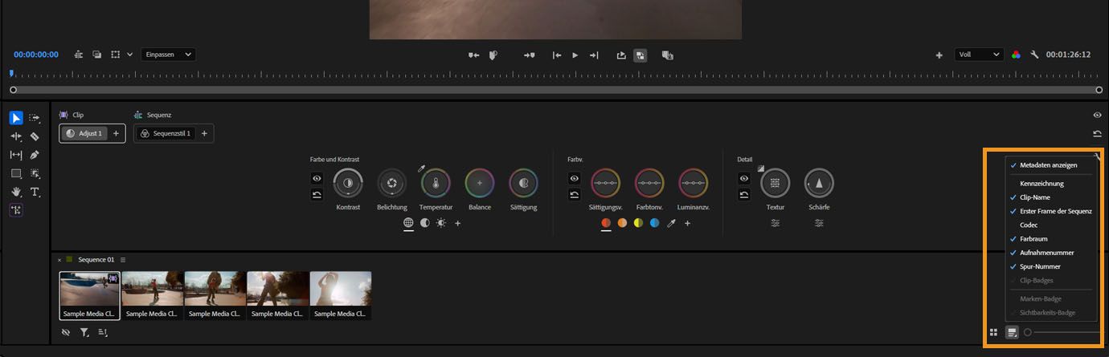Select the midtones half-circle icon
Image resolution: width=1109 pixels, height=357 pixels.
425,223
